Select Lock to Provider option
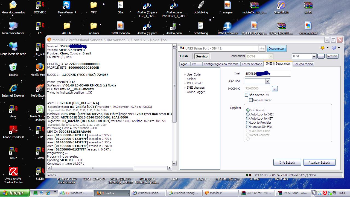The width and height of the screenshot is (350, 197). pyautogui.click(x=248, y=123)
